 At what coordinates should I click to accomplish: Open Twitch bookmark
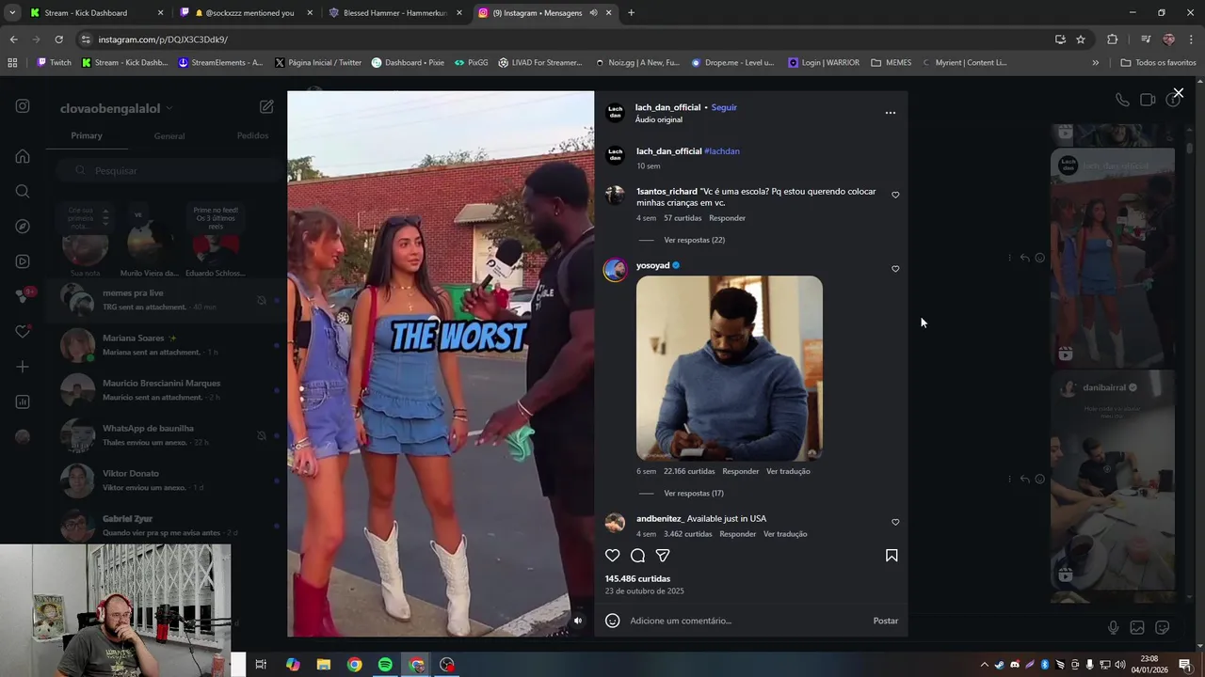tap(54, 63)
